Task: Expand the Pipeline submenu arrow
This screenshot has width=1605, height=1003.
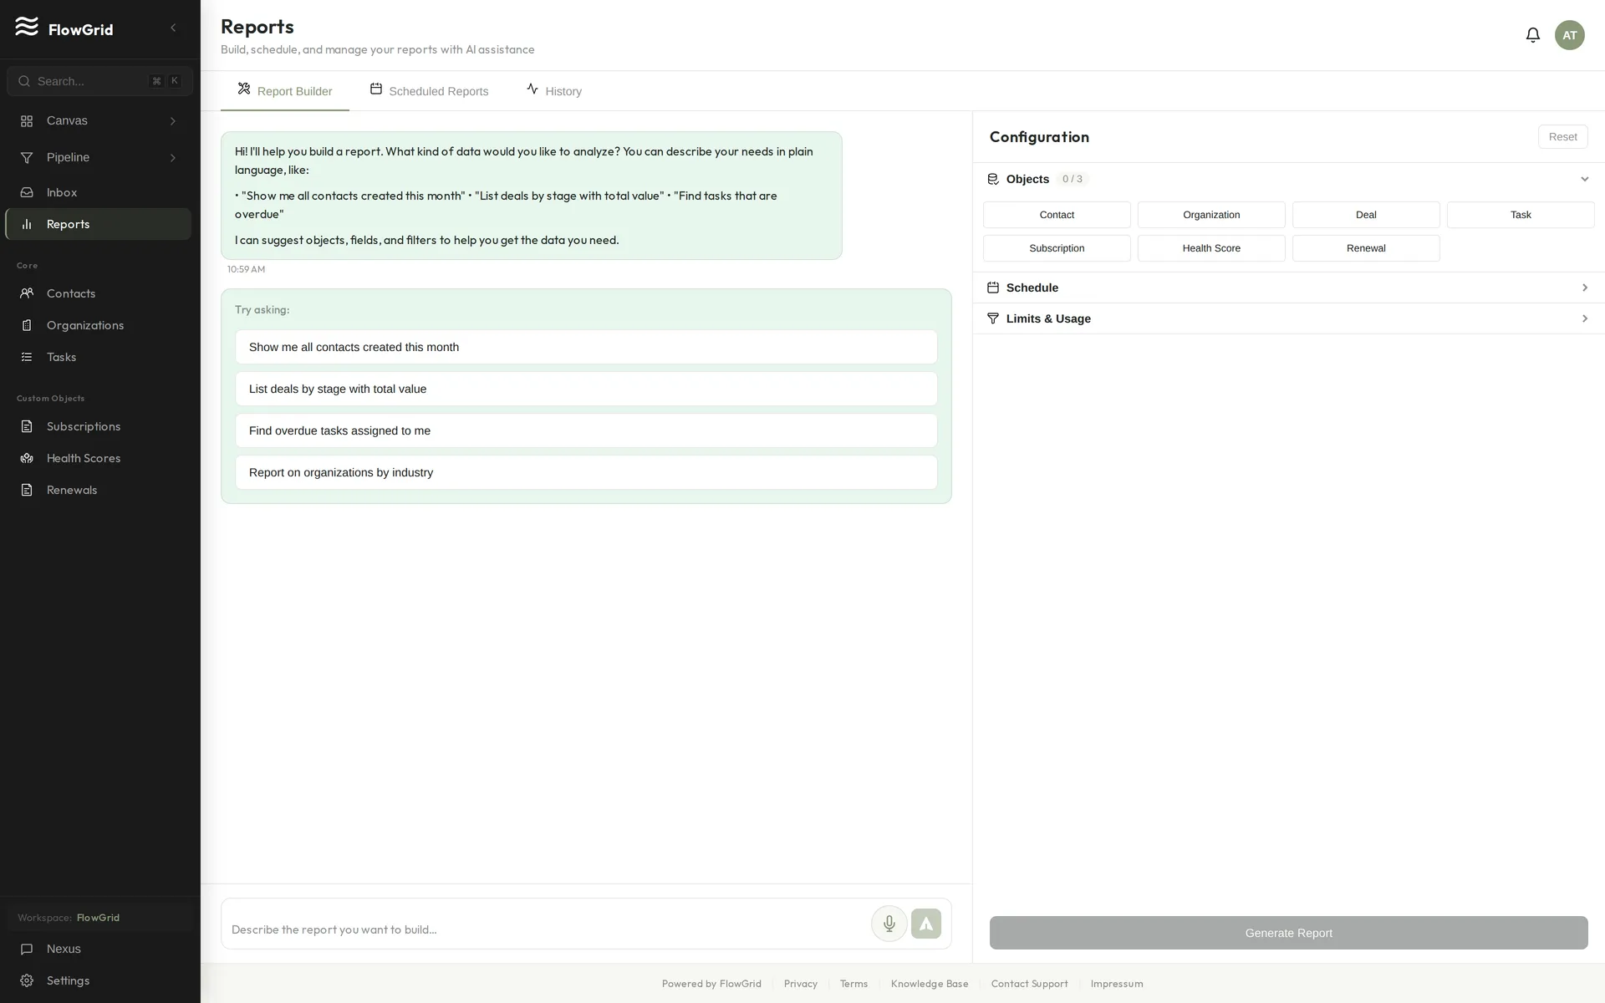Action: [173, 157]
